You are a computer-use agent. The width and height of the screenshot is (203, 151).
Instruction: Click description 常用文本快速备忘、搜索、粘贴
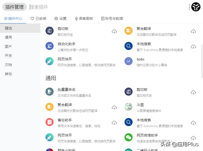click(79, 126)
